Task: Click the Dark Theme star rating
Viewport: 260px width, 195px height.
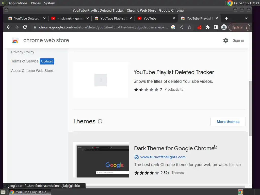Action: point(147,173)
